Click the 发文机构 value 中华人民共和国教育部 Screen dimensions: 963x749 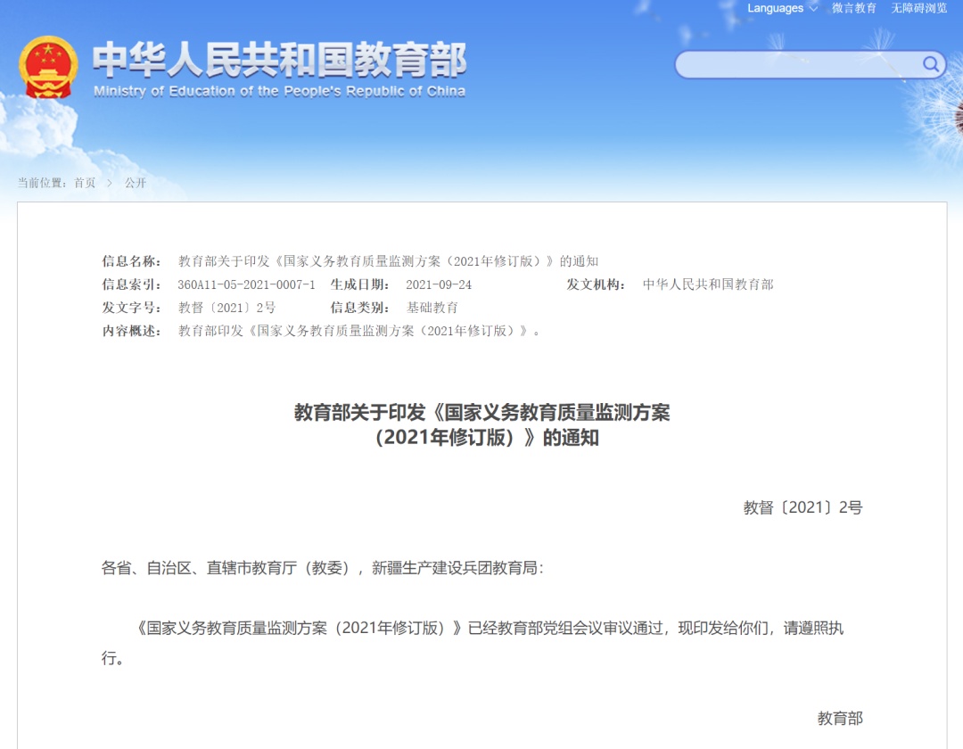pos(707,284)
